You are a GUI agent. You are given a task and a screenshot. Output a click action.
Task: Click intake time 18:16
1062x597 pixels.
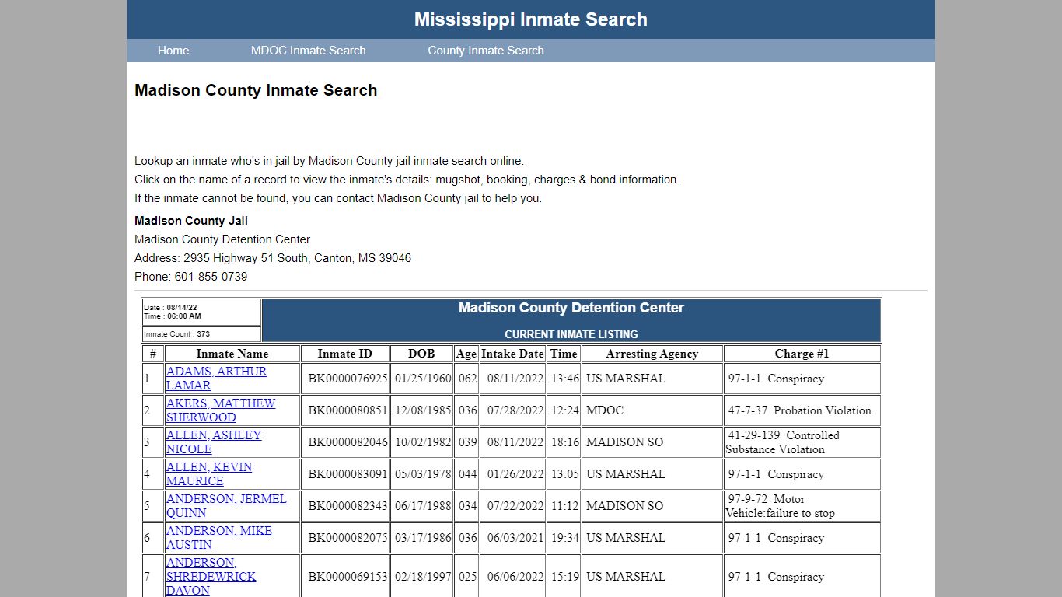point(565,442)
